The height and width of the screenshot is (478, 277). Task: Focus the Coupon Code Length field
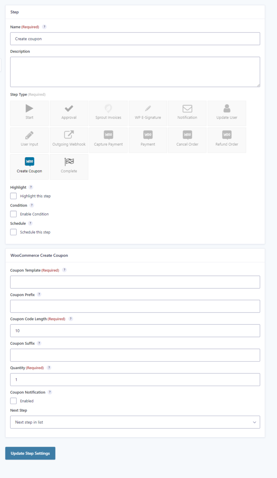pos(135,331)
